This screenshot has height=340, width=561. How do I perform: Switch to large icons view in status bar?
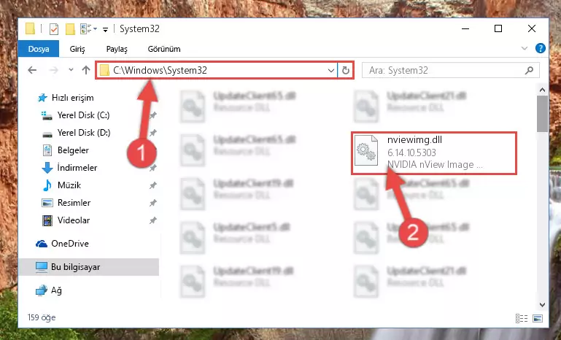point(538,318)
